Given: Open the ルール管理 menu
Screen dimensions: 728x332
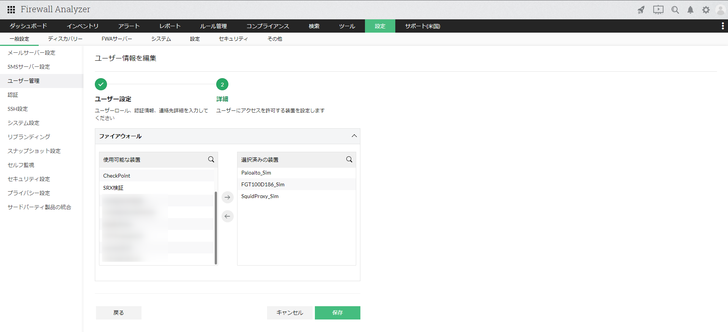Looking at the screenshot, I should coord(214,26).
